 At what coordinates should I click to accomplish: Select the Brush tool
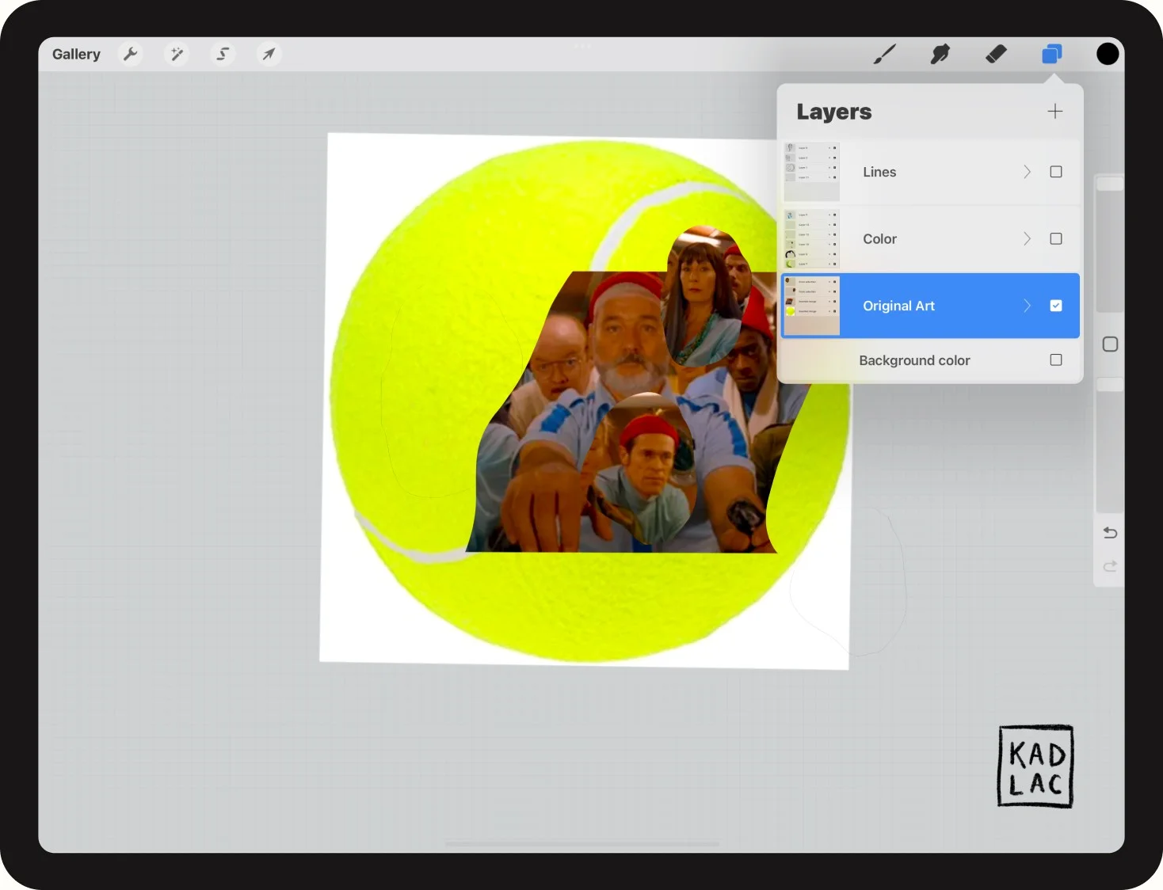tap(885, 54)
